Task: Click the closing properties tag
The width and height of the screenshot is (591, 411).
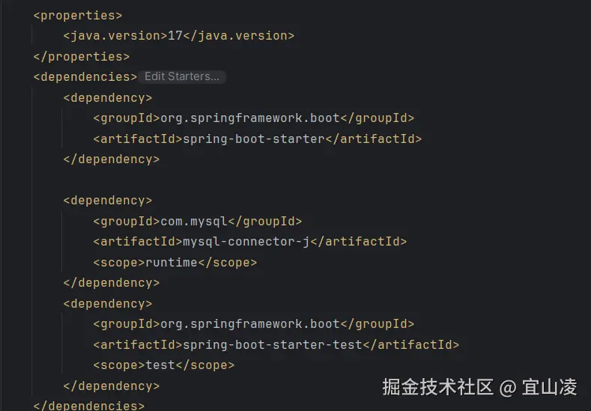Action: (81, 56)
